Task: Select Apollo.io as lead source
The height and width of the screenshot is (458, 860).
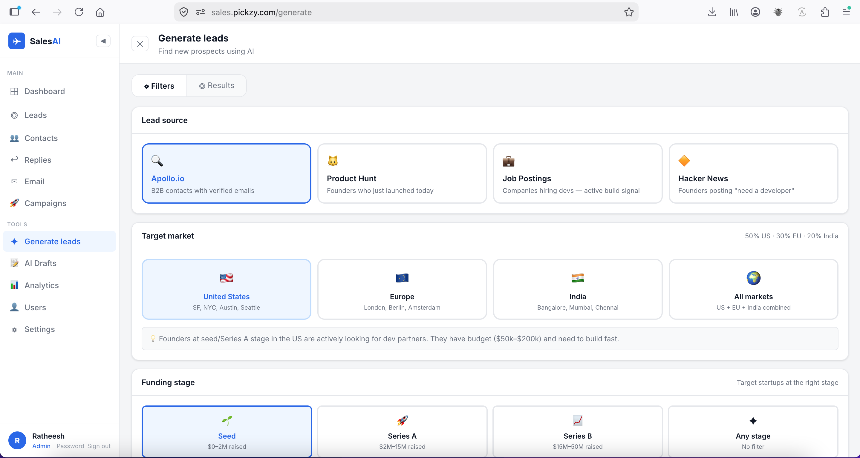Action: pos(226,173)
